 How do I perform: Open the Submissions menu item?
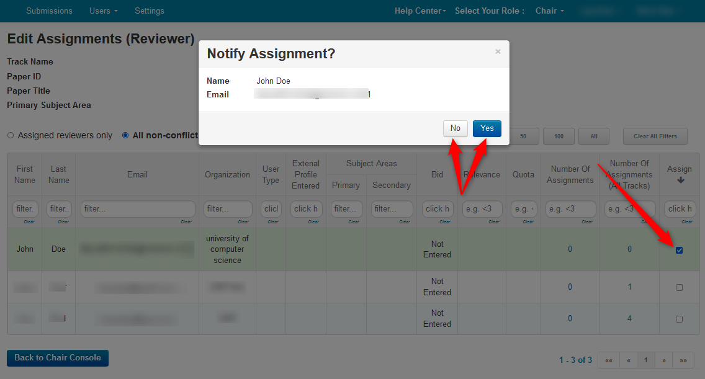(x=49, y=11)
